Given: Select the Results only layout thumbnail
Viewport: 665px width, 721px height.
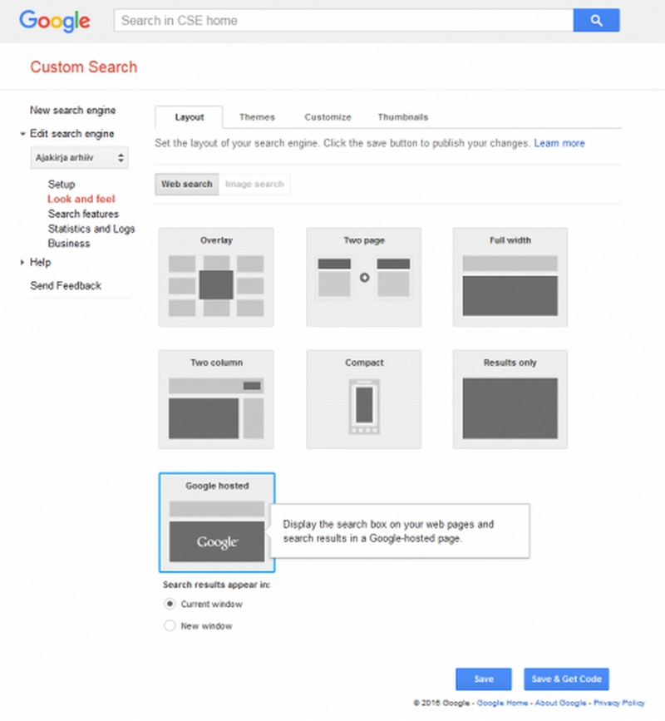Looking at the screenshot, I should pyautogui.click(x=510, y=399).
